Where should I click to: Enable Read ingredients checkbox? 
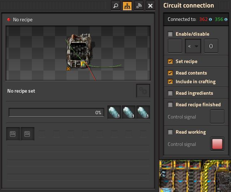pos(170,93)
